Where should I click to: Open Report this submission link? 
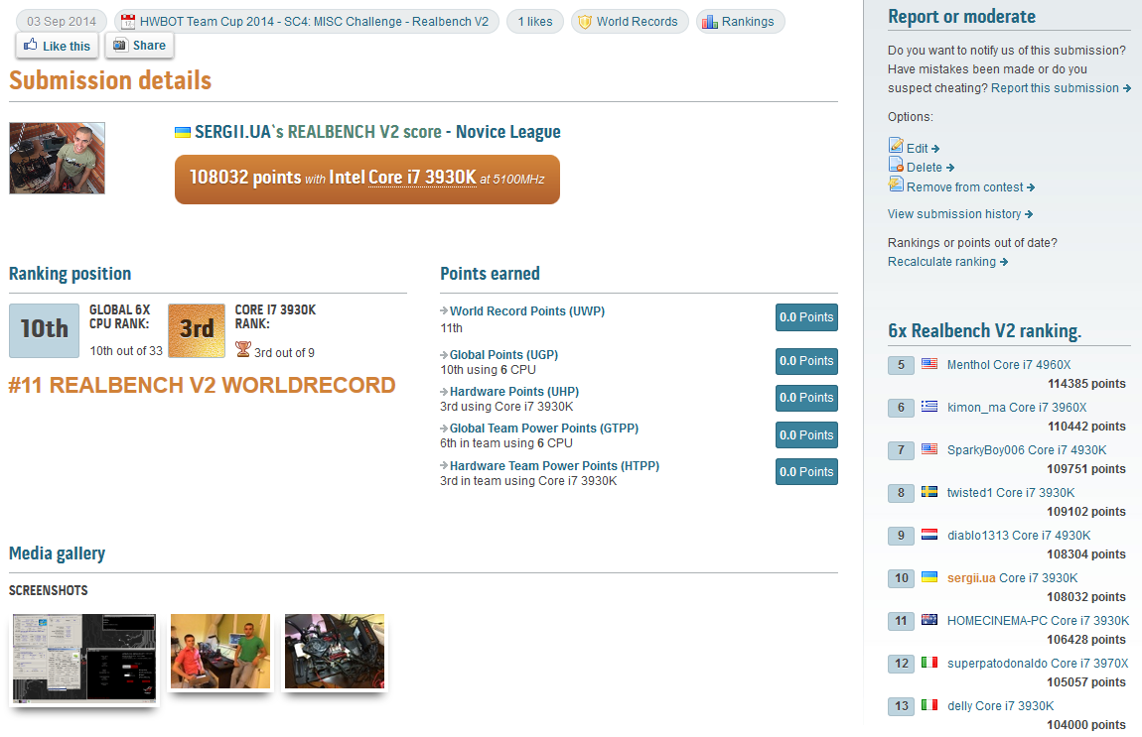(x=1061, y=88)
